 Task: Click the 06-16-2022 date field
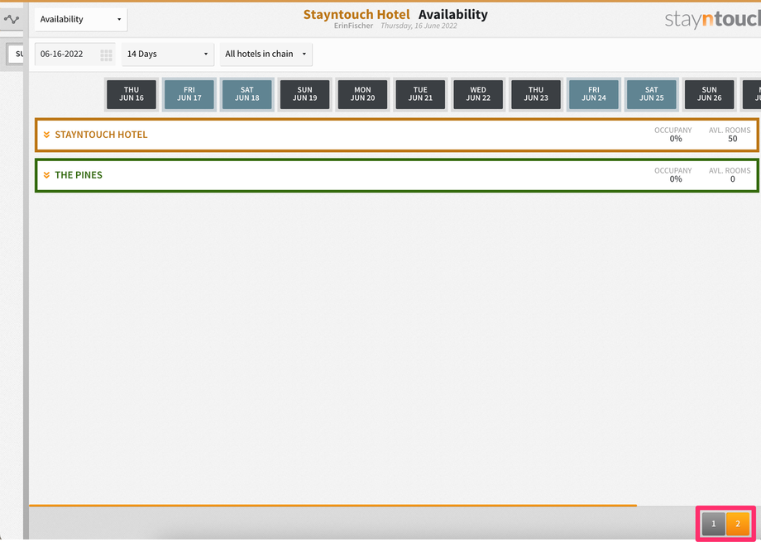(x=74, y=54)
